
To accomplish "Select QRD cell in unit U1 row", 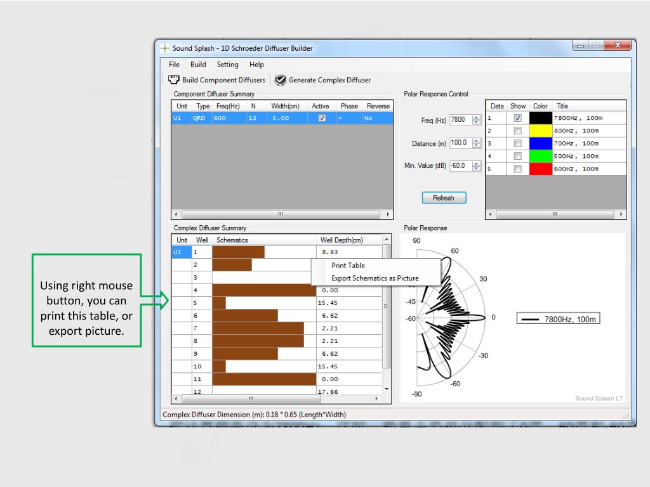I will [202, 118].
